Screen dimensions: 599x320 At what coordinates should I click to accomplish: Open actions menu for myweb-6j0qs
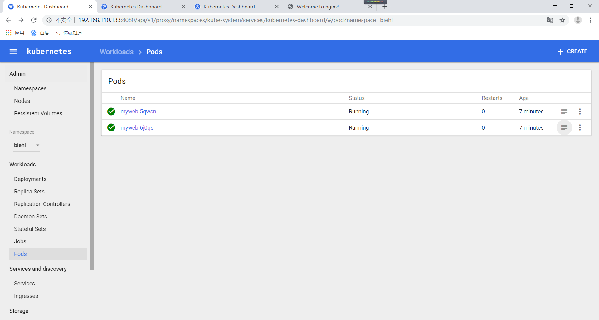click(x=580, y=127)
